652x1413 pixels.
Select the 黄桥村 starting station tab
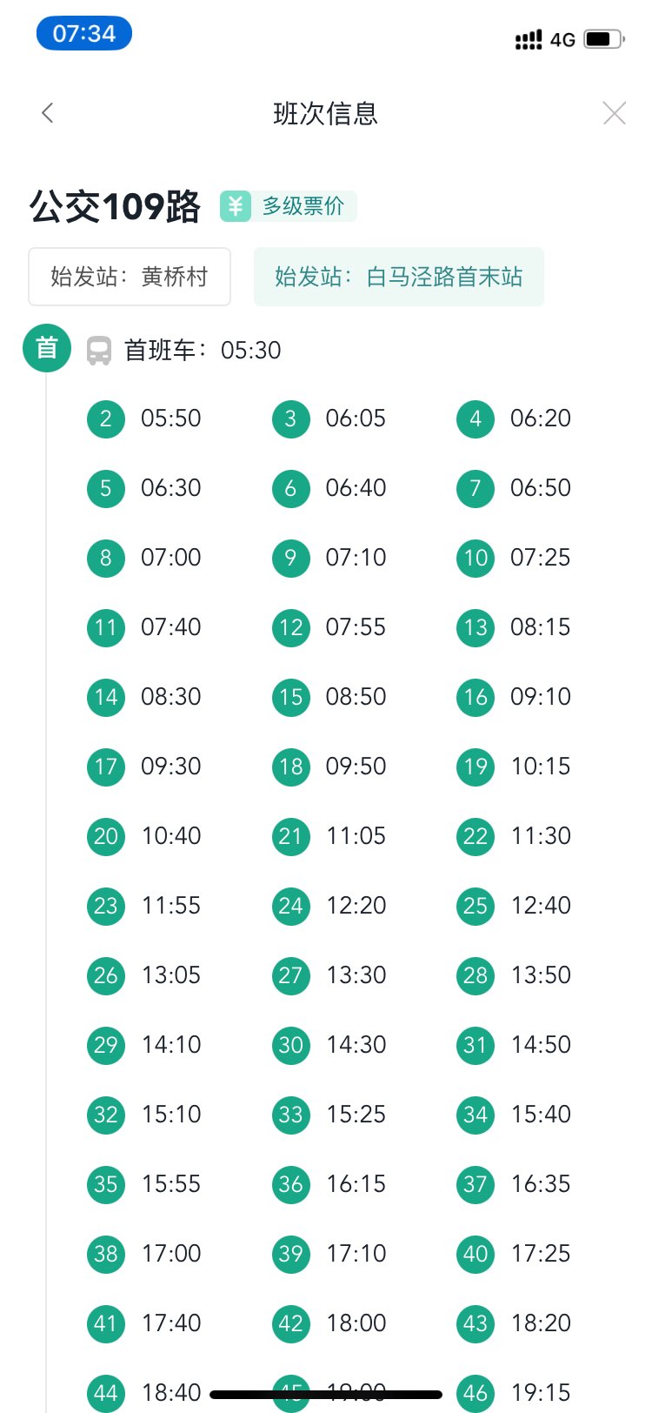(x=130, y=277)
